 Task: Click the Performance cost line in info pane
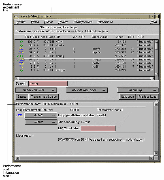[x=47, y=104]
